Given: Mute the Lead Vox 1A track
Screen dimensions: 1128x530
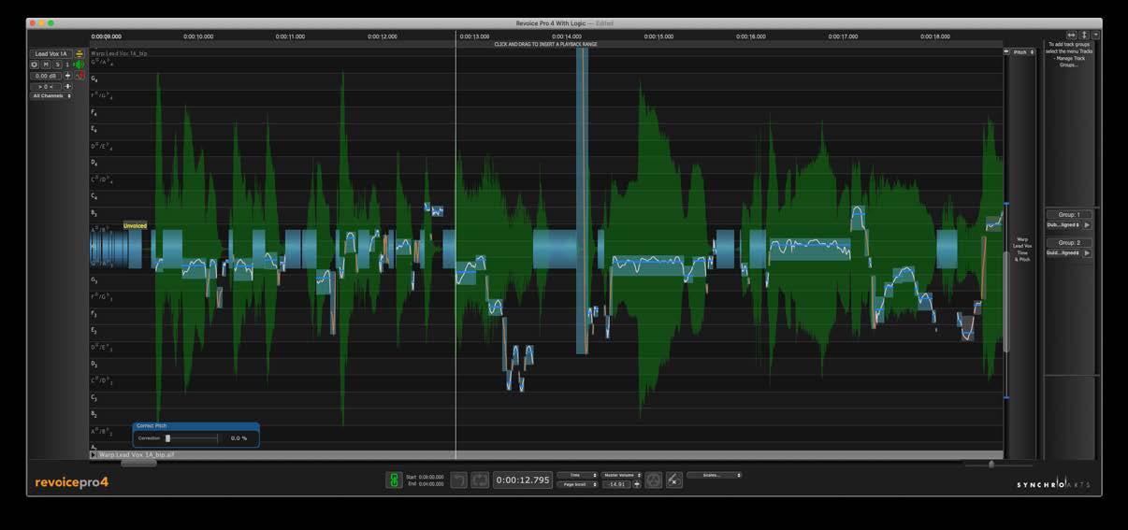Looking at the screenshot, I should (x=46, y=64).
